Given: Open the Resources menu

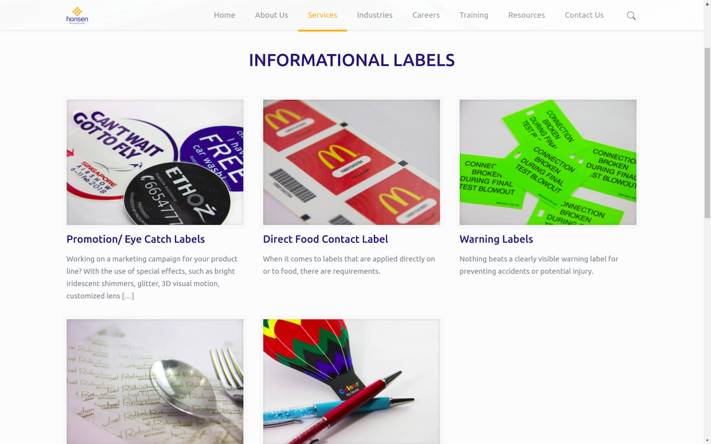Looking at the screenshot, I should point(526,15).
